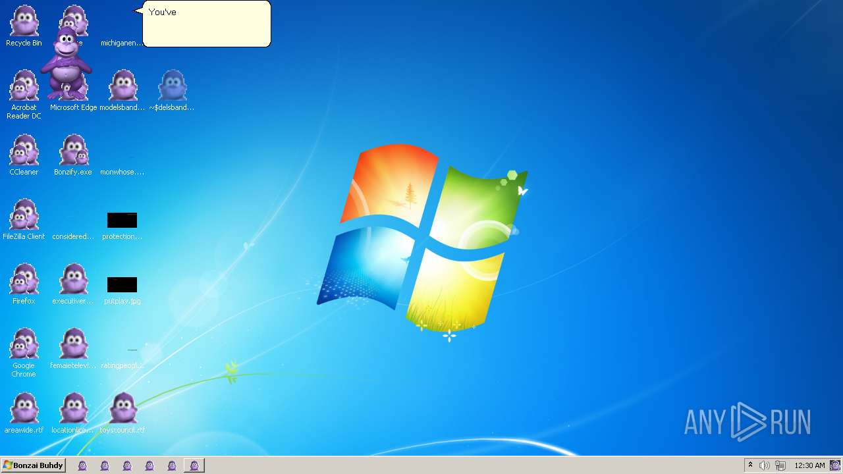Click the taskbar icon immediately right of Start
The height and width of the screenshot is (474, 843).
82,465
